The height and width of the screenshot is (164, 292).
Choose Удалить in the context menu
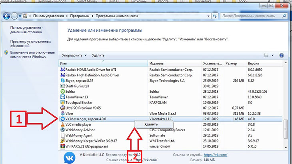click(x=151, y=124)
